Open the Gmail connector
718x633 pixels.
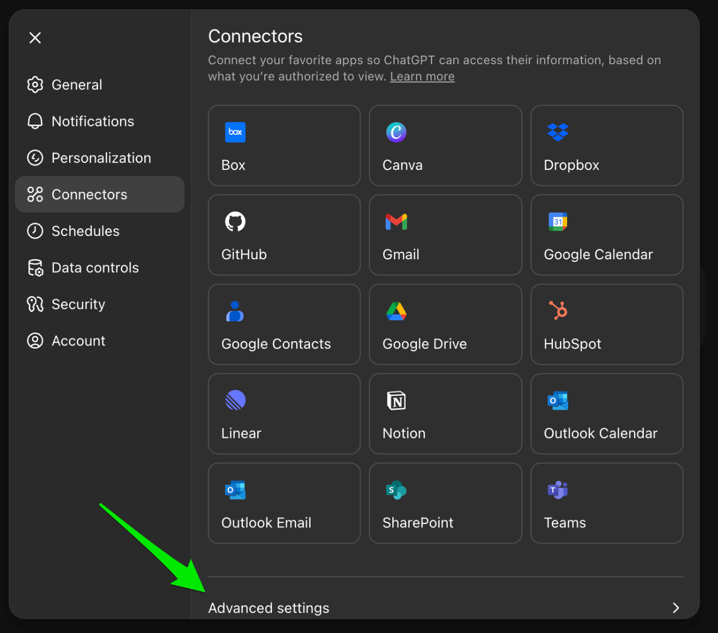(x=445, y=235)
